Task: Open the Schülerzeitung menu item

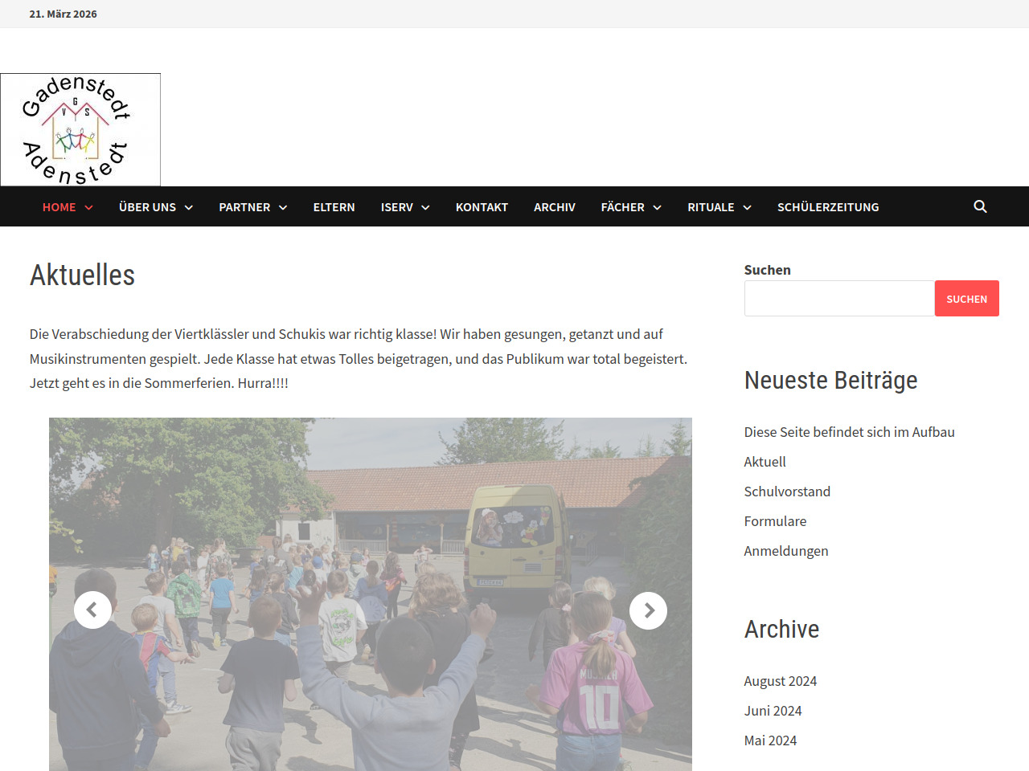Action: (x=827, y=207)
